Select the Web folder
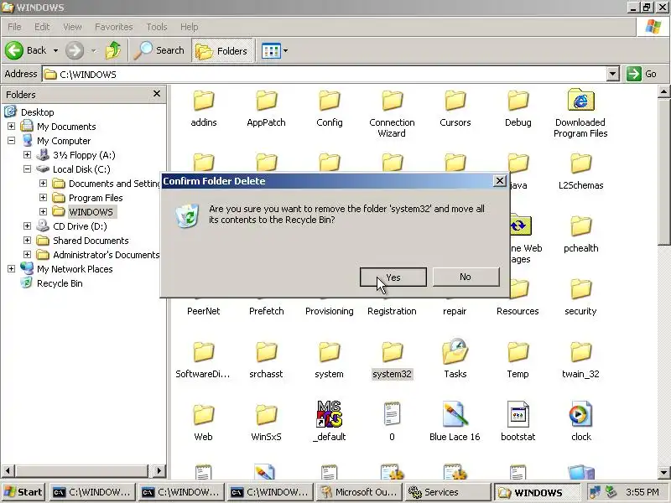671x503 pixels. 203,423
